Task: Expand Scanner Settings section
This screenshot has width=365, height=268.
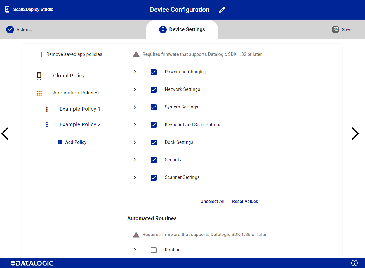Action: click(x=135, y=177)
